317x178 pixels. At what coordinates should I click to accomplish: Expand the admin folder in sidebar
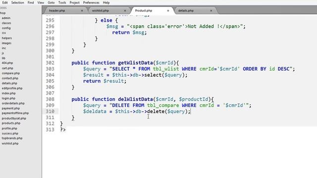pyautogui.click(x=6, y=18)
